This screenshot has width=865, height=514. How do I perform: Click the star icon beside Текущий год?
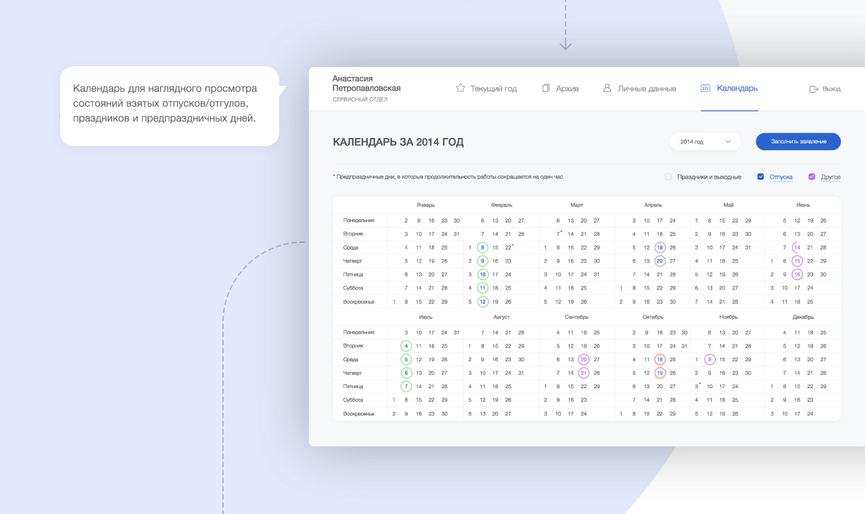[x=460, y=88]
